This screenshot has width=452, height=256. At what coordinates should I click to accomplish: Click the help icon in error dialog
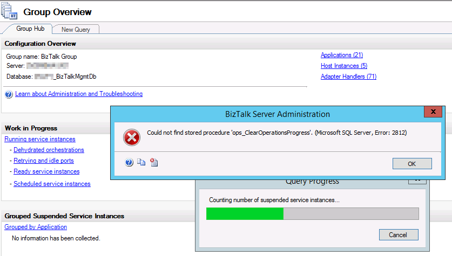(129, 163)
